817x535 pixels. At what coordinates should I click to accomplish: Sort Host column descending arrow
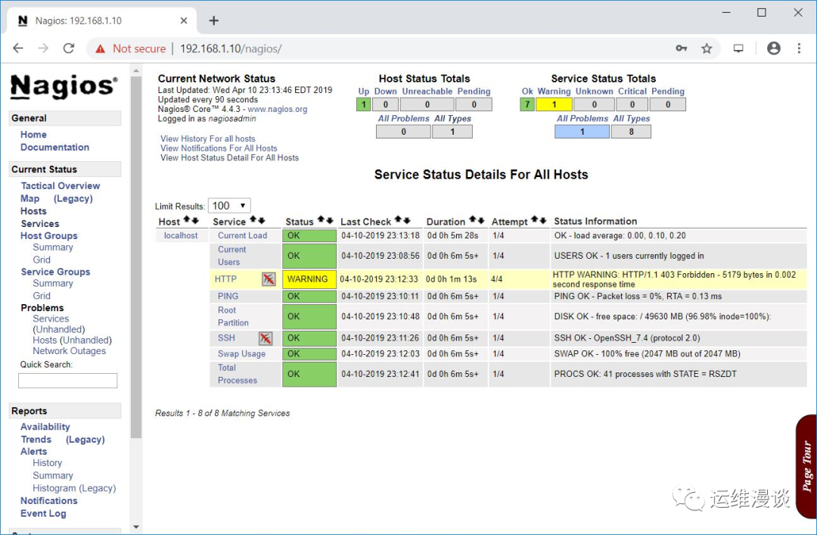pos(195,220)
